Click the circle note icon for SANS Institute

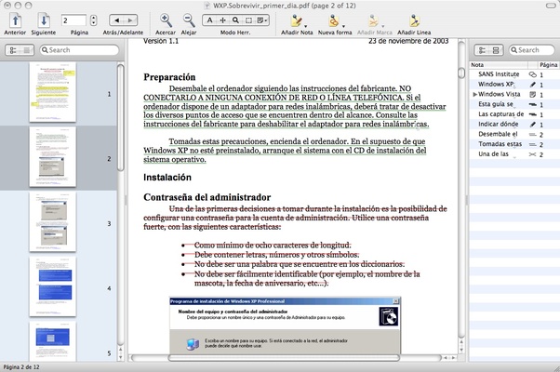tap(532, 74)
